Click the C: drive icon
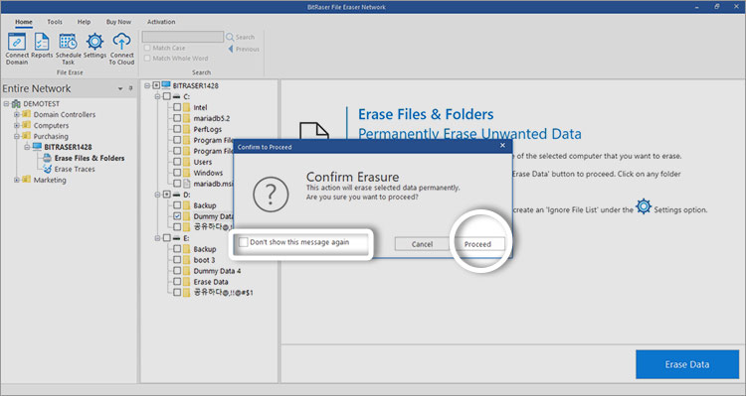The width and height of the screenshot is (746, 396). pyautogui.click(x=176, y=96)
